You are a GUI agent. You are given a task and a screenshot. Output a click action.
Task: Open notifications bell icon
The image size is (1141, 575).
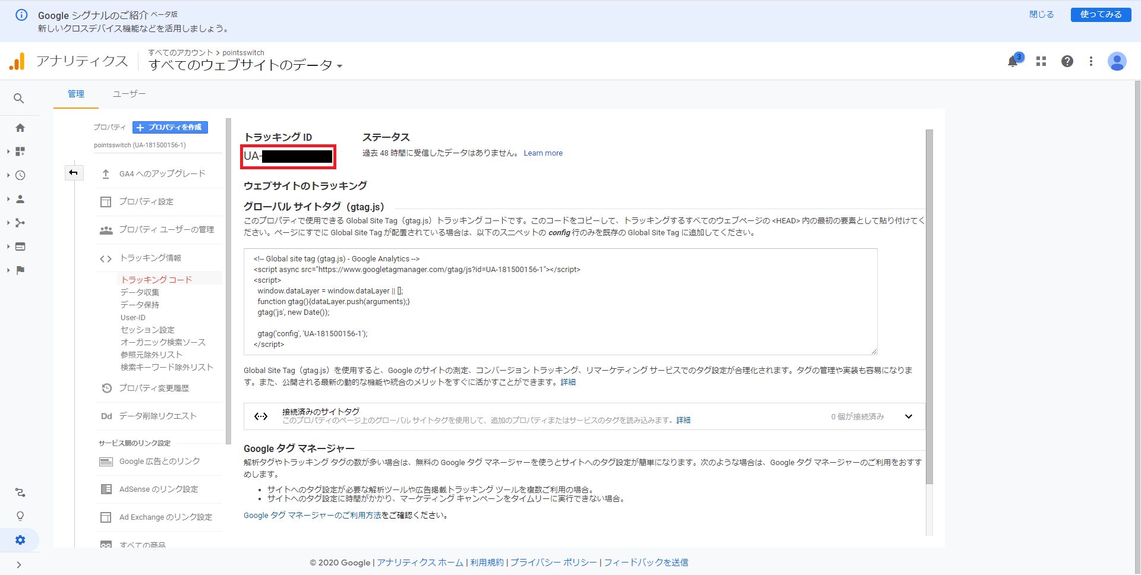(1013, 61)
